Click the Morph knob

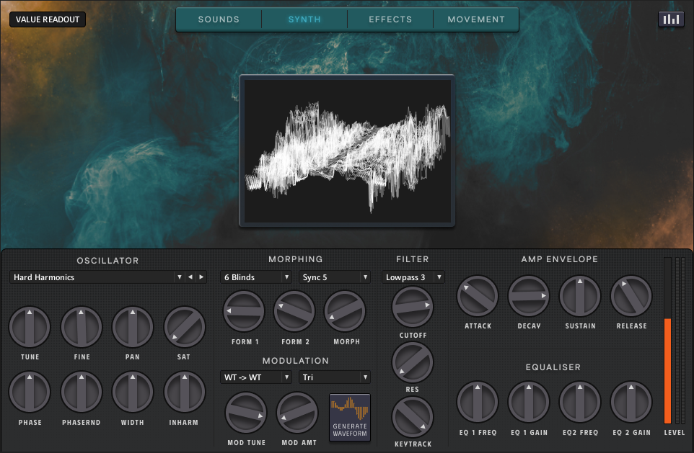click(x=345, y=312)
